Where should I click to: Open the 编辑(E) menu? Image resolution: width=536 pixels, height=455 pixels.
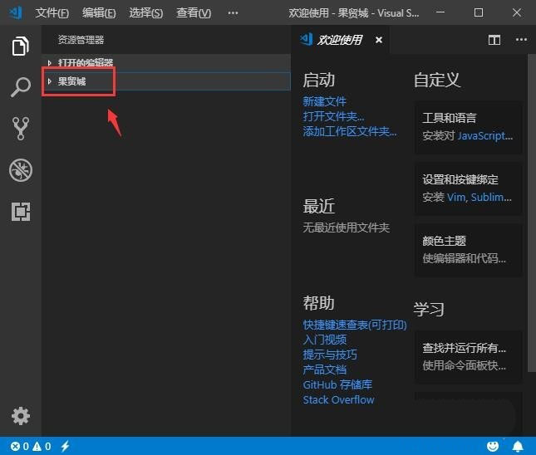pyautogui.click(x=99, y=13)
